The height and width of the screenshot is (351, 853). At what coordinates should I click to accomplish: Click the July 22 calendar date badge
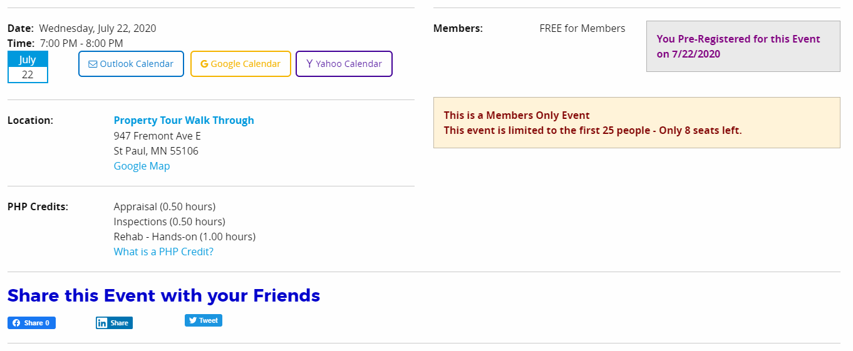coord(28,67)
